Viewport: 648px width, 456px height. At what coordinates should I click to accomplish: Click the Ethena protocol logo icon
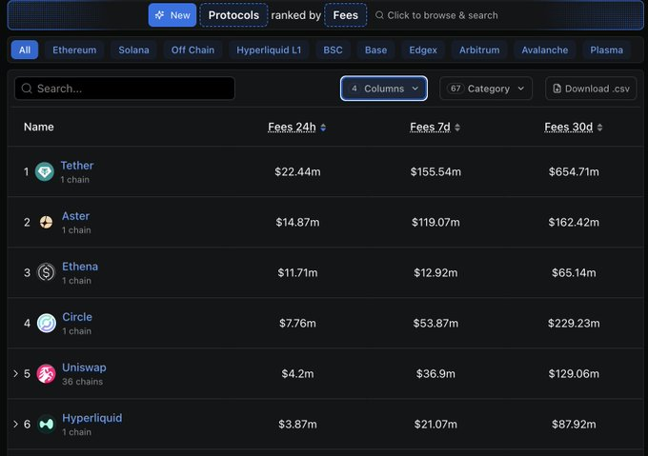click(x=46, y=273)
